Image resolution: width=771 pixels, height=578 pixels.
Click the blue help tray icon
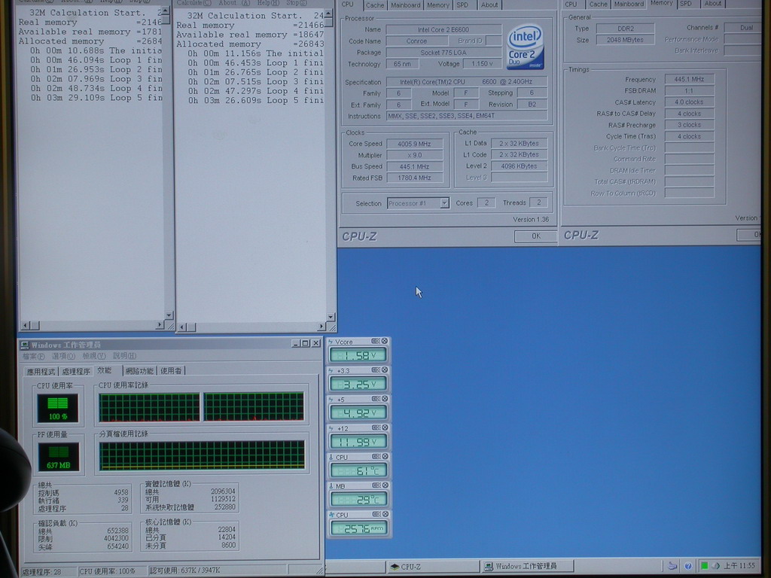pyautogui.click(x=688, y=566)
